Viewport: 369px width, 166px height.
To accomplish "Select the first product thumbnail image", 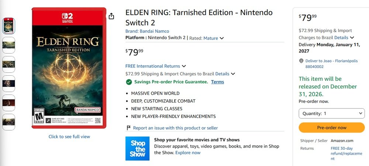I will (9, 26).
